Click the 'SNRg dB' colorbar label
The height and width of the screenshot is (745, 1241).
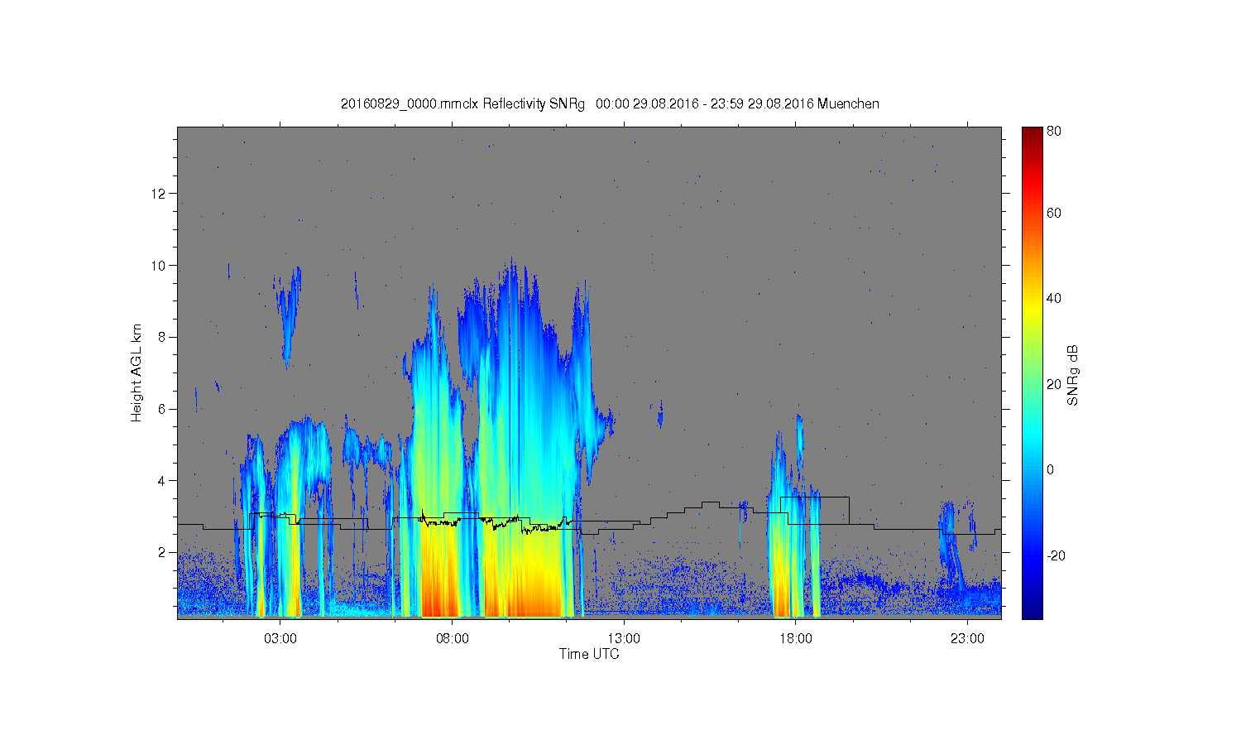(x=1073, y=375)
